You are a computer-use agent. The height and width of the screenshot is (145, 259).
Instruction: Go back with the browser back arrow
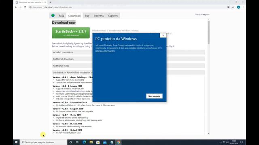coord(16,7)
